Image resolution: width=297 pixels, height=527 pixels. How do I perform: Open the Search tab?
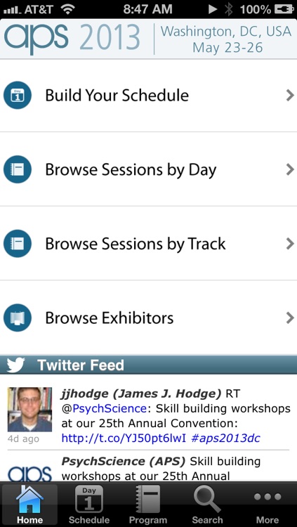coord(208,505)
